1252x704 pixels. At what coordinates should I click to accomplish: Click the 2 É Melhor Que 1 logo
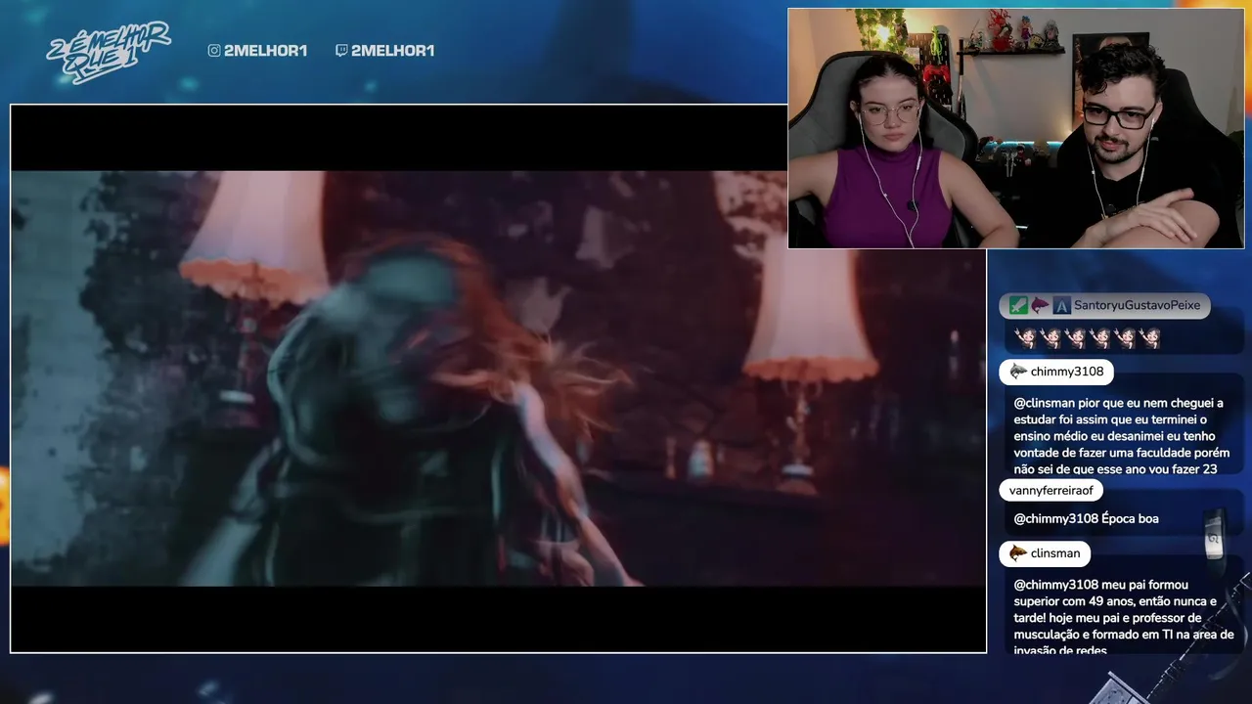[x=108, y=52]
